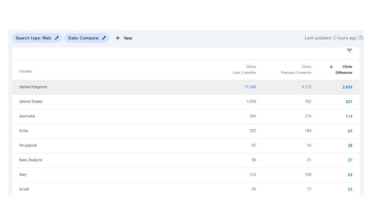The width and height of the screenshot is (371, 222).
Task: Click the plus icon to add filter
Action: [118, 38]
